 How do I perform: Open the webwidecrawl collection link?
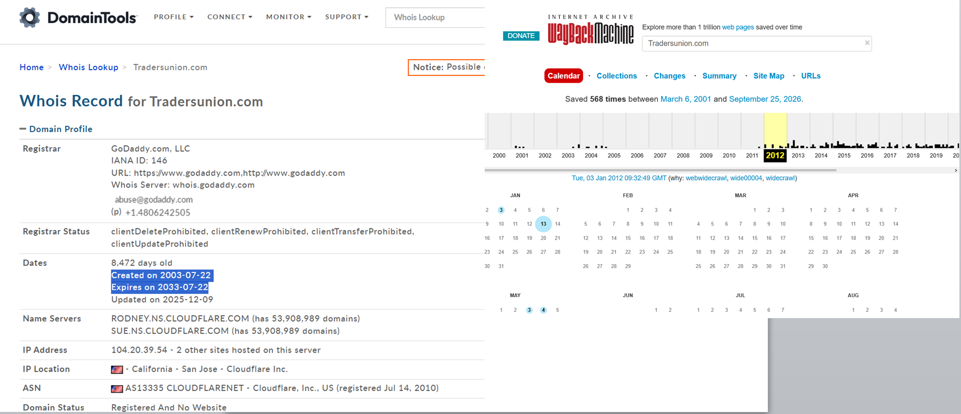(x=706, y=178)
